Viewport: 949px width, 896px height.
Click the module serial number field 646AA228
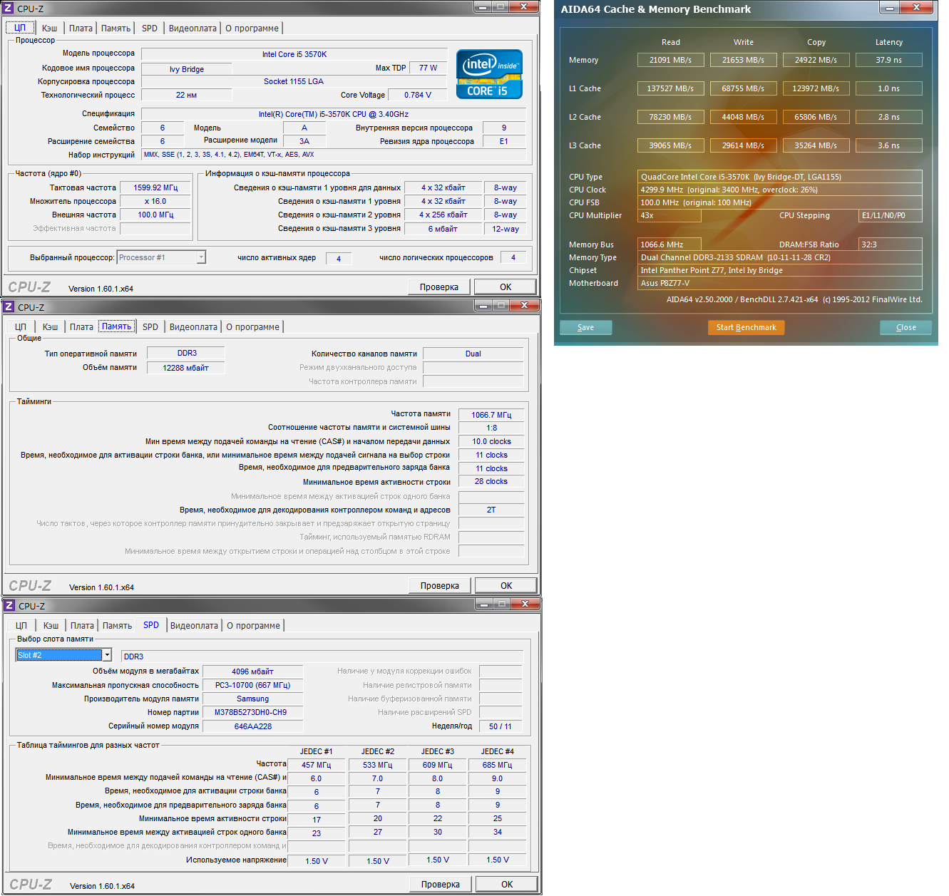click(252, 726)
